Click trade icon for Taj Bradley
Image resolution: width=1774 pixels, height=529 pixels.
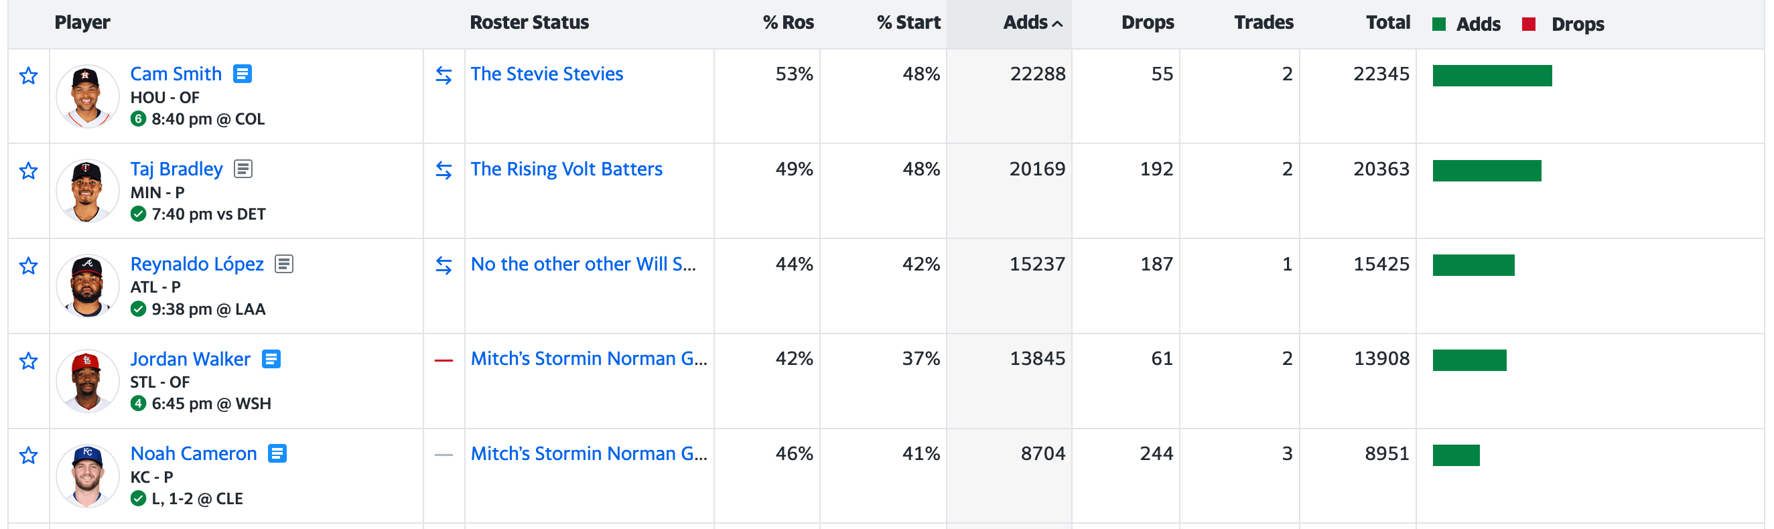[x=443, y=170]
